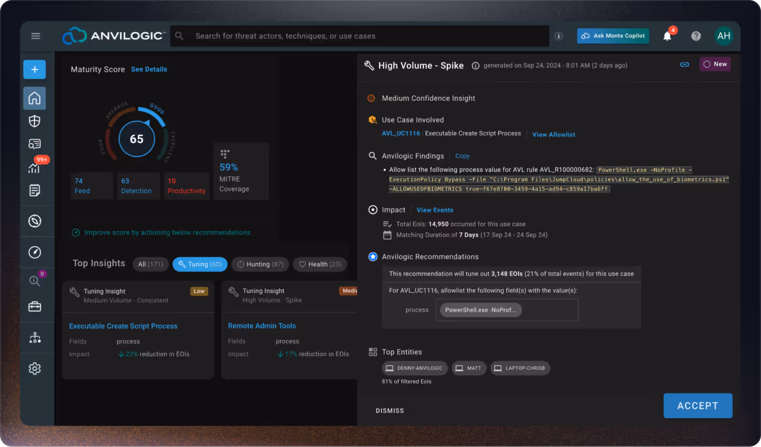Click the DENNY-ANVILOGIC entity chip

(x=415, y=368)
